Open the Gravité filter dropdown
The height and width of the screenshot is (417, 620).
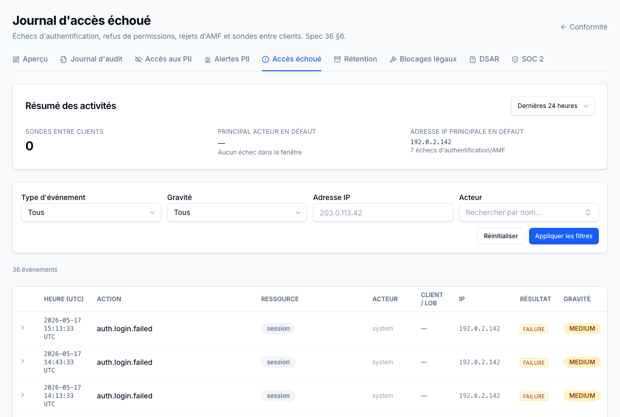(237, 212)
